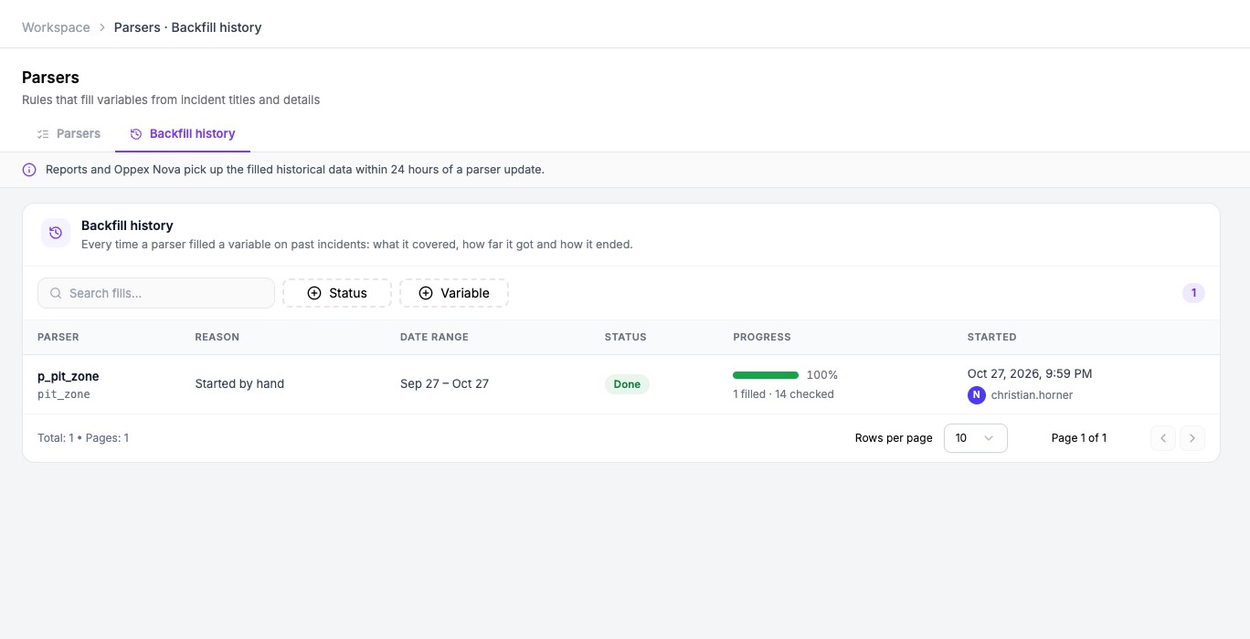
Task: Click 'Oct 27, 2026, 9:59 PM' timestamp
Action: [x=1030, y=373]
